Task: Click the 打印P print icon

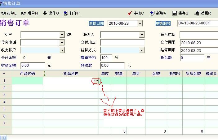Action: [66, 13]
